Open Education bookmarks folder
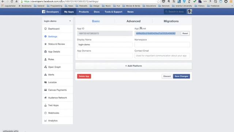This screenshot has width=234, height=132. [x=149, y=6]
